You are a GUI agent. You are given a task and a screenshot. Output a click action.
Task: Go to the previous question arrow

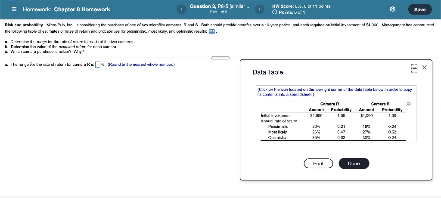pyautogui.click(x=181, y=9)
